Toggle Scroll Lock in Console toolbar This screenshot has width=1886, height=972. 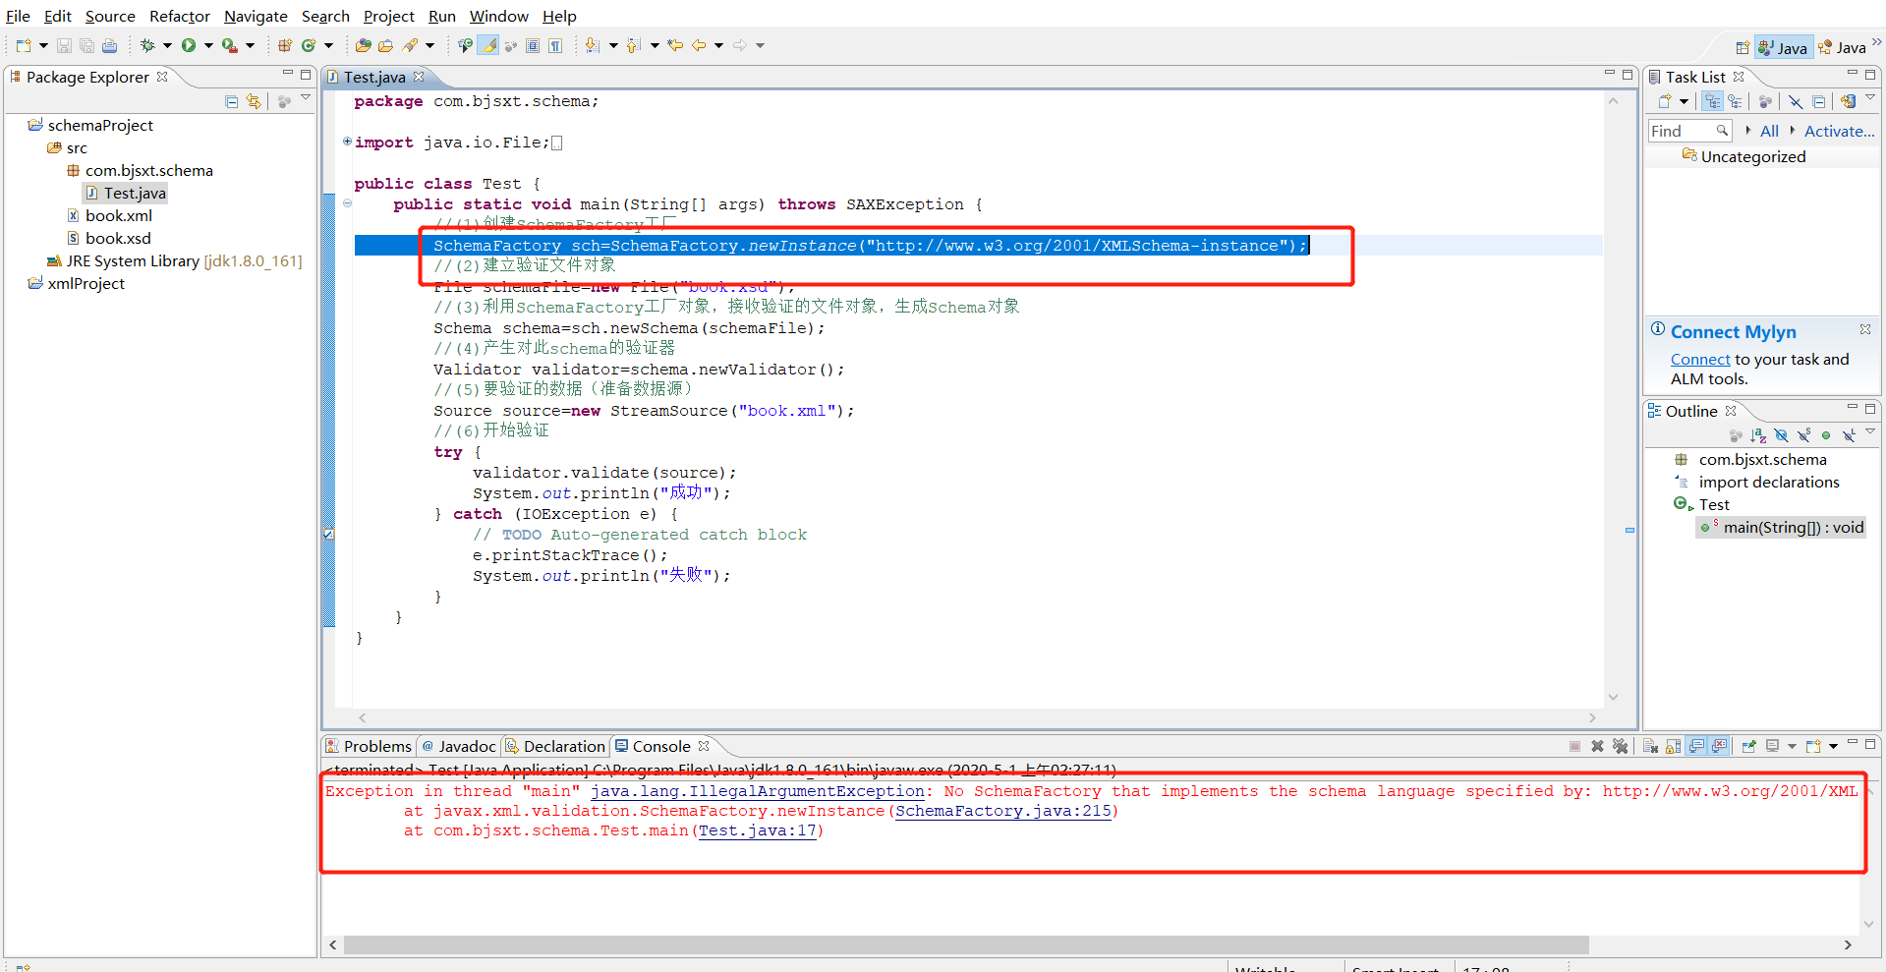pyautogui.click(x=1674, y=746)
